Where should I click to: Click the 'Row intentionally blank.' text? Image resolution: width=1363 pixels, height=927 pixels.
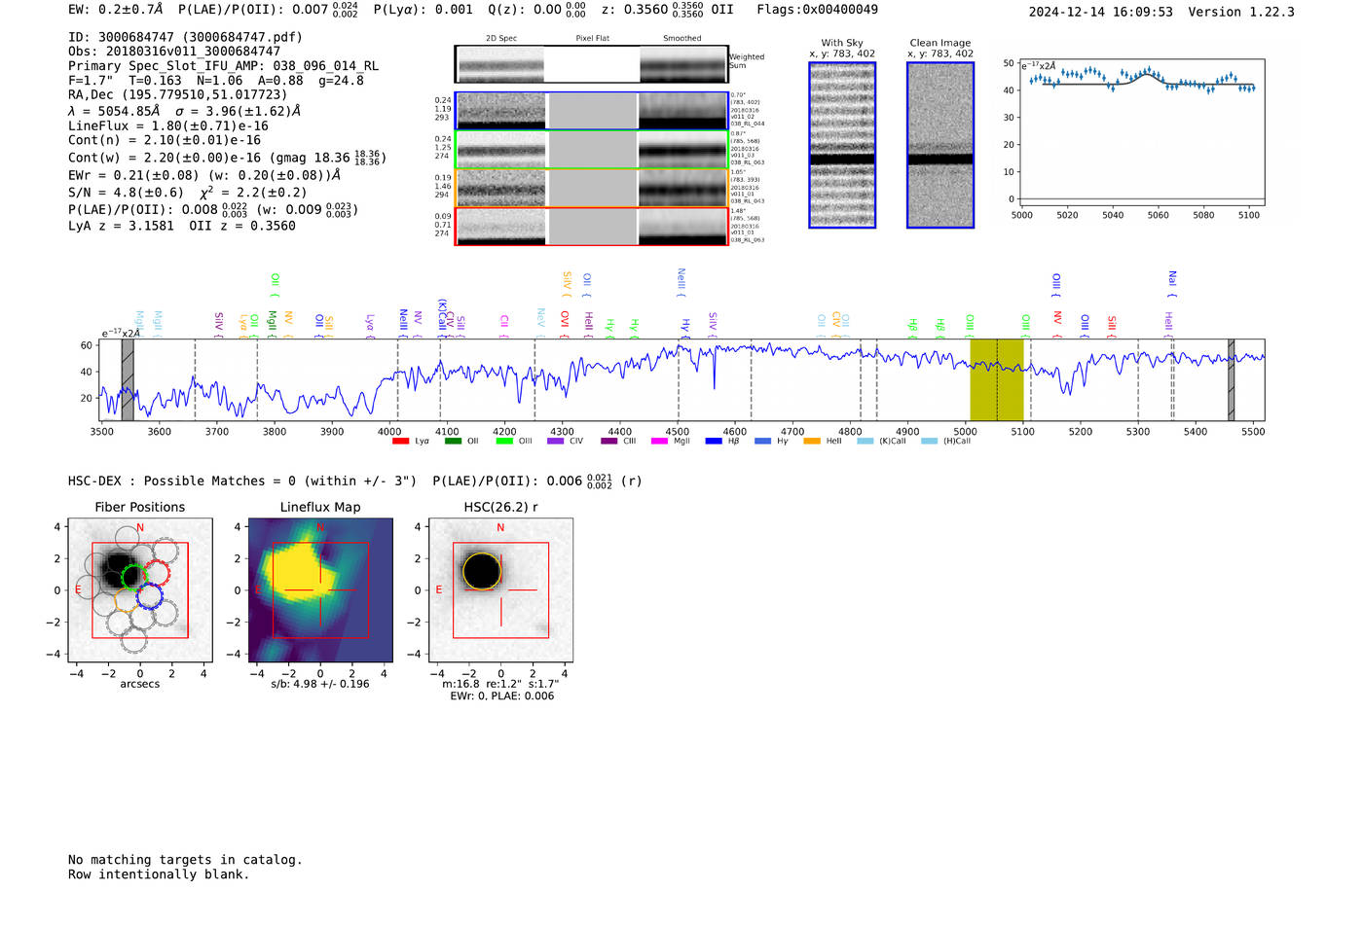pyautogui.click(x=159, y=874)
